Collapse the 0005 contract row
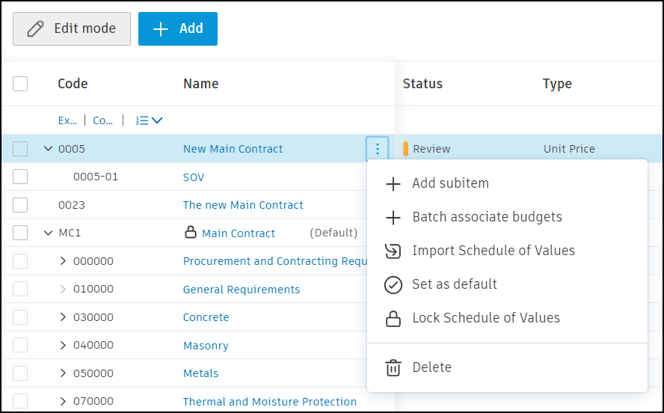664x413 pixels. [x=49, y=149]
